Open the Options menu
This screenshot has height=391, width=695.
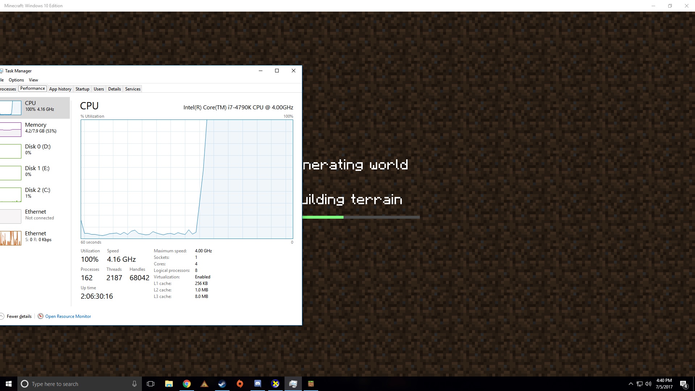pyautogui.click(x=16, y=80)
